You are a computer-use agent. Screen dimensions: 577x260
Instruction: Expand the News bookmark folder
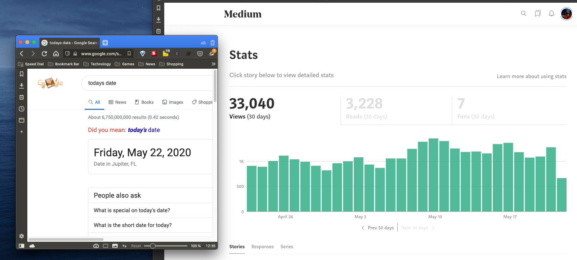[147, 64]
